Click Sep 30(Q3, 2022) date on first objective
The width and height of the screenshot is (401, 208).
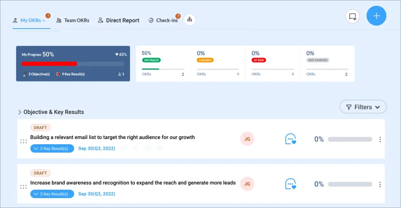(97, 148)
